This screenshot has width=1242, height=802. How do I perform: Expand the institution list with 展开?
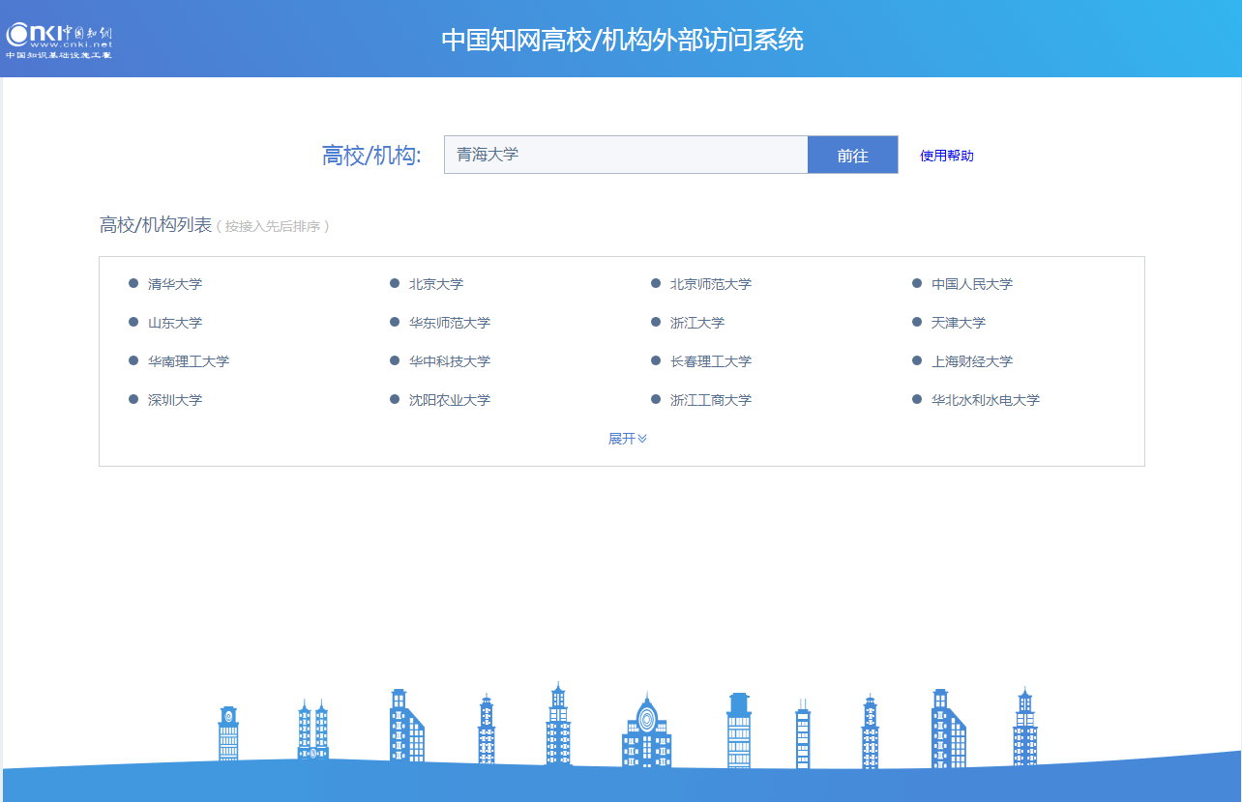(x=627, y=439)
